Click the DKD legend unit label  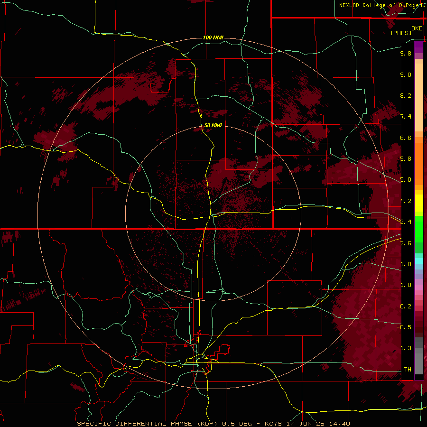click(417, 28)
